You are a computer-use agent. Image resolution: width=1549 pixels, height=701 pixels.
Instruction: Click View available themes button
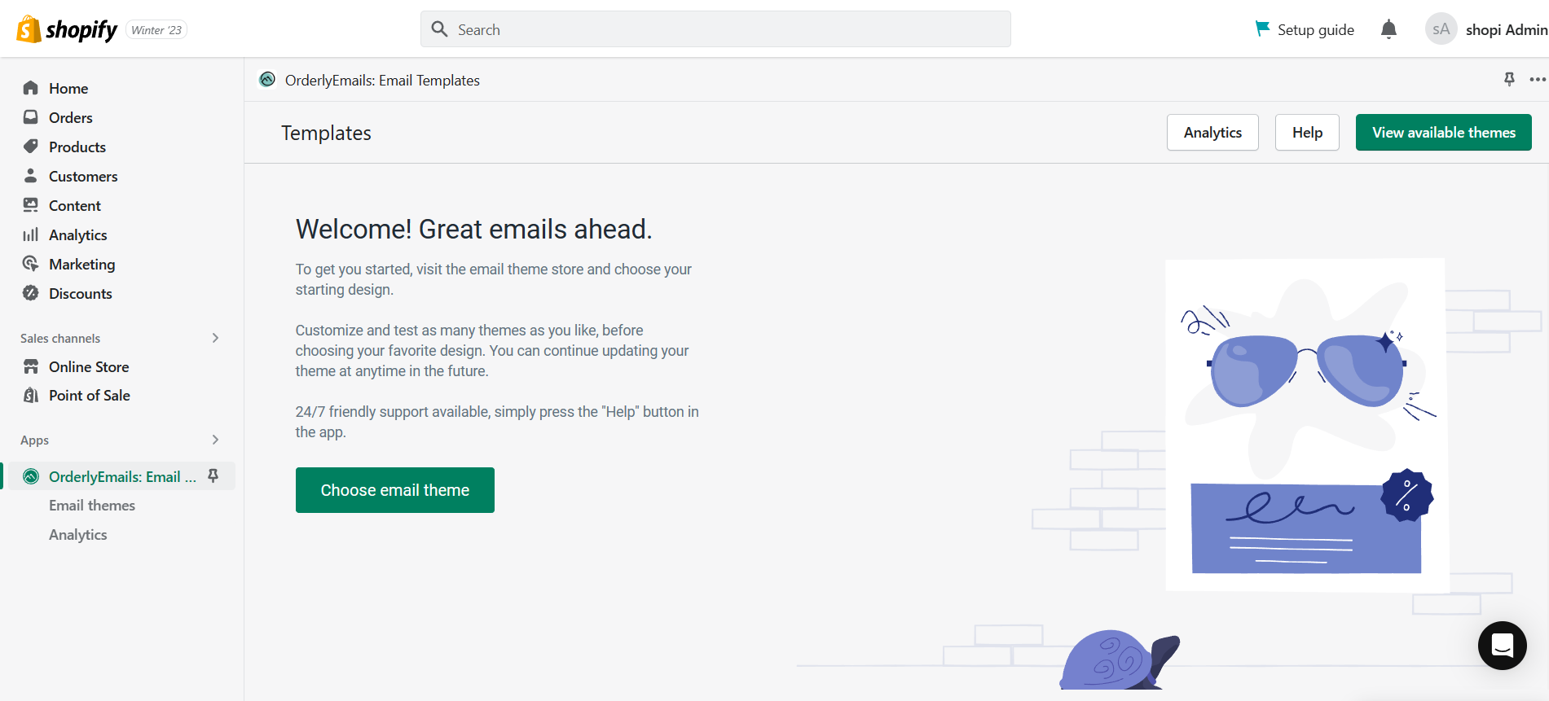(1443, 133)
